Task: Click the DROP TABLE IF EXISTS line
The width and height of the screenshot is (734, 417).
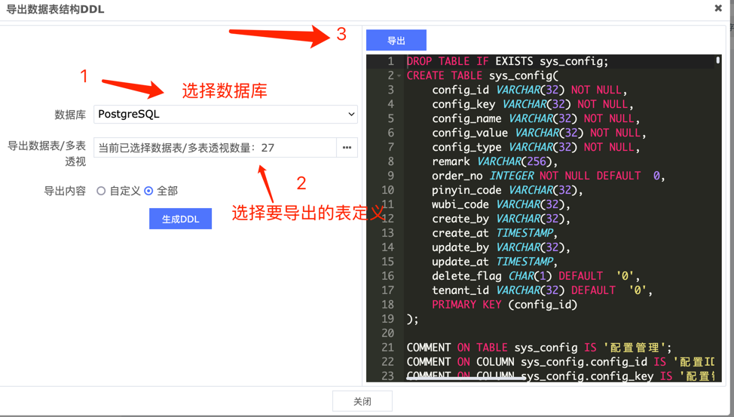Action: (507, 61)
